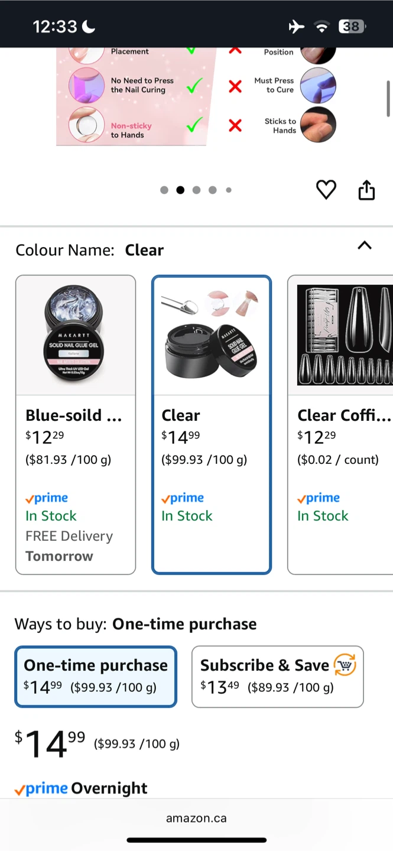Go to the fourth carousel image dot

point(213,190)
